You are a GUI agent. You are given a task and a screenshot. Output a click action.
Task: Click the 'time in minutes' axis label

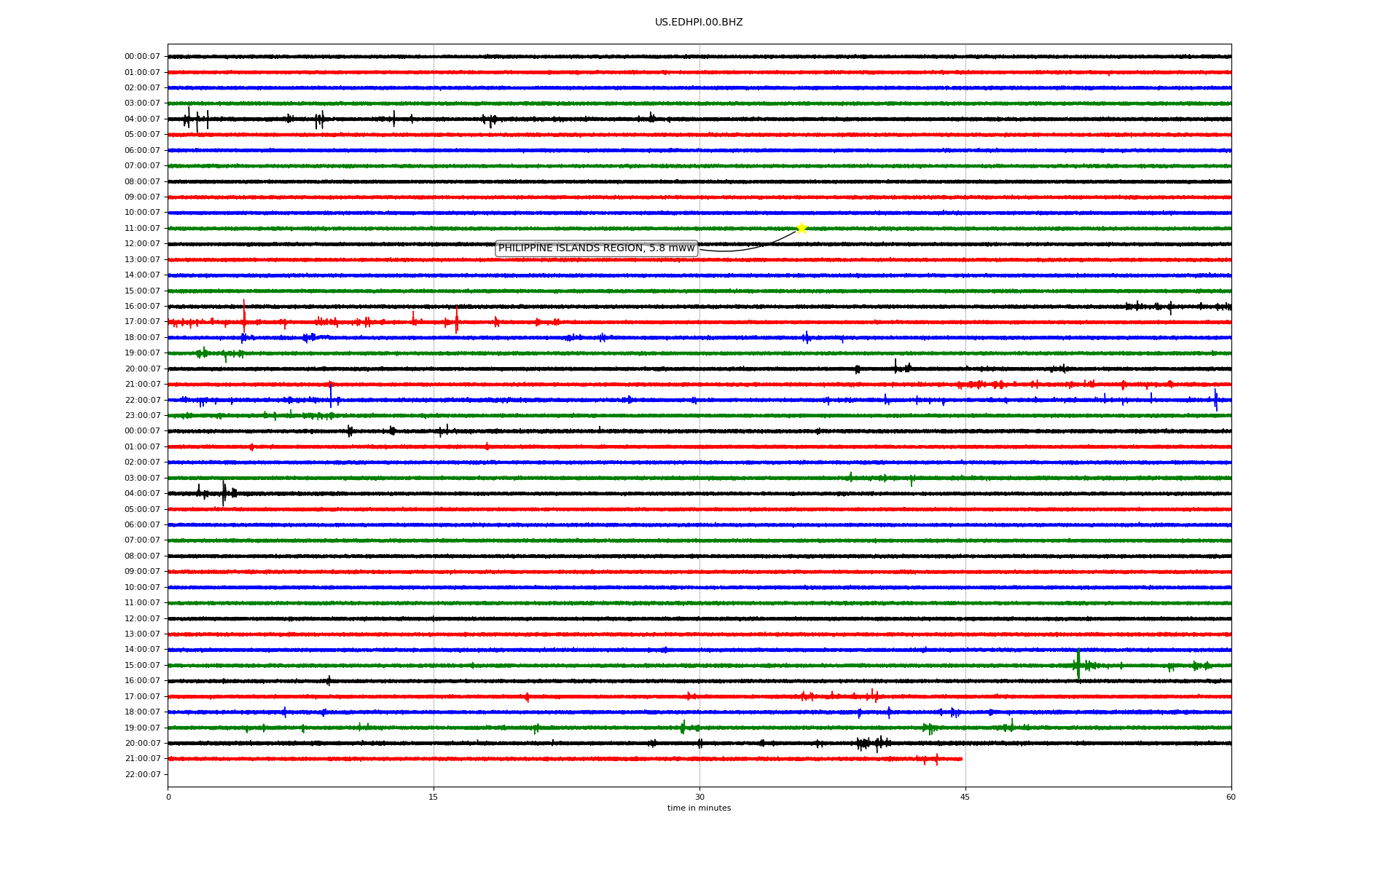pyautogui.click(x=699, y=808)
